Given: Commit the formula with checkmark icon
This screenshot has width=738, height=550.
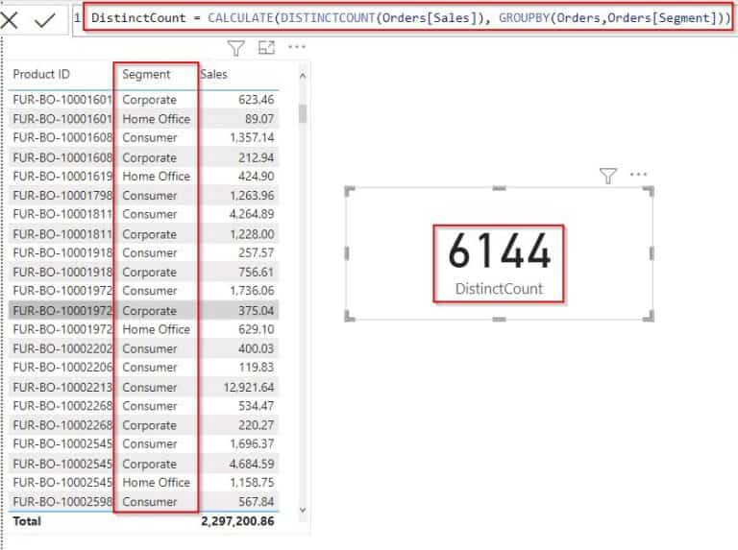Looking at the screenshot, I should (x=45, y=20).
